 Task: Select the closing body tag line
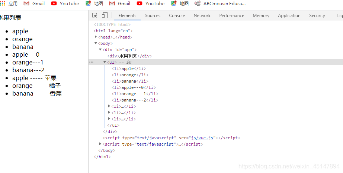pos(107,150)
